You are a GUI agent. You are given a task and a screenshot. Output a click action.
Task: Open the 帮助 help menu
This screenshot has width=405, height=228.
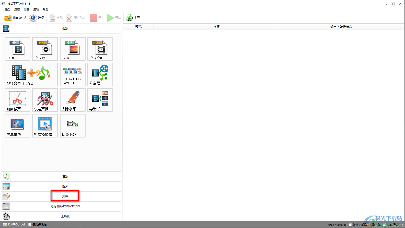pyautogui.click(x=45, y=9)
